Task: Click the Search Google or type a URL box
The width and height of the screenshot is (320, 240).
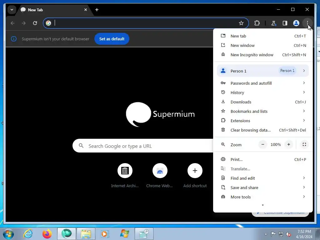Action: pos(143,146)
